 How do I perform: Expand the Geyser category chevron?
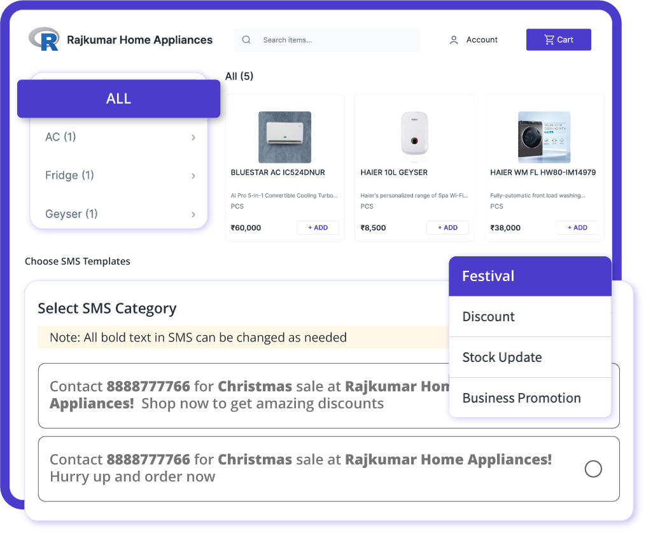193,214
